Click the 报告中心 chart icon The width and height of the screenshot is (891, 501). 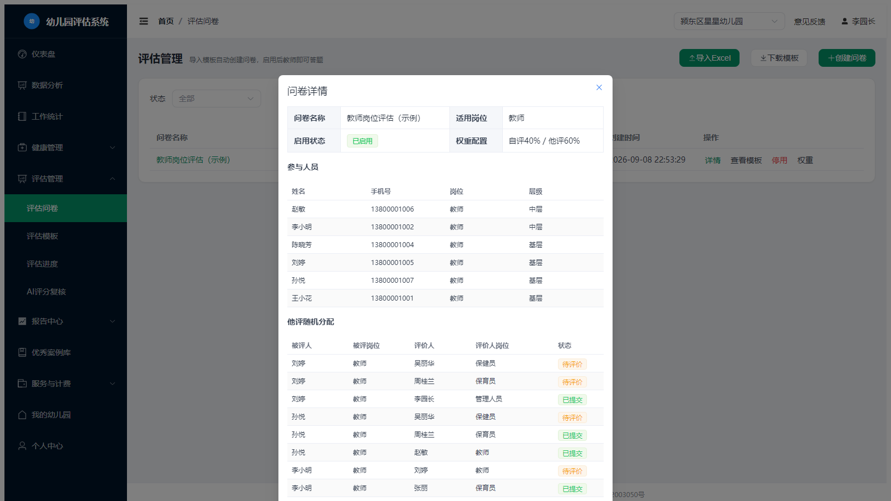pos(22,321)
